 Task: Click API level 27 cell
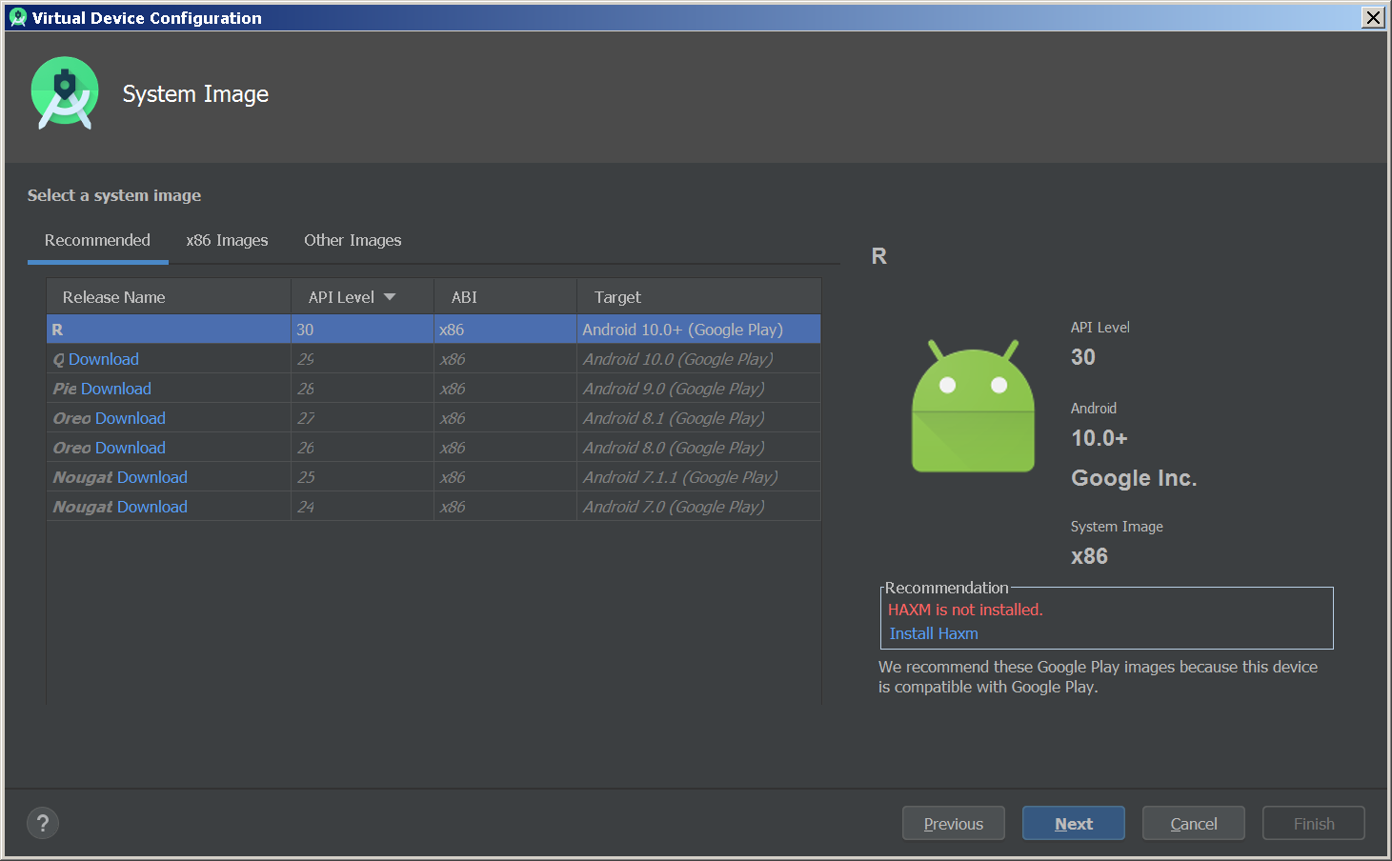[362, 418]
